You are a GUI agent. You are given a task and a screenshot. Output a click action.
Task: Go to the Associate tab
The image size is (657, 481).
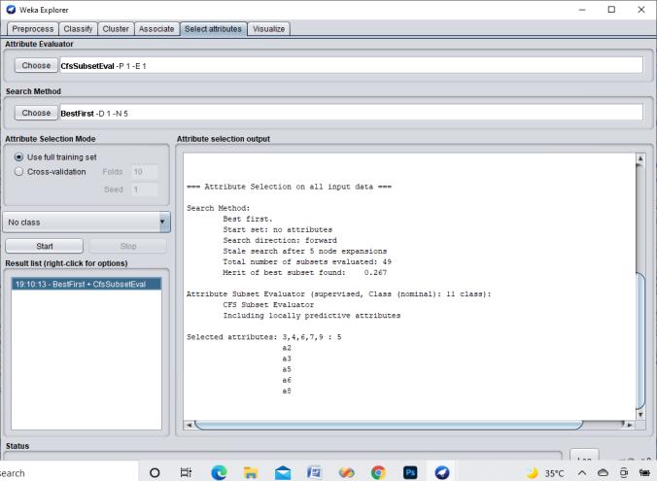pyautogui.click(x=156, y=29)
